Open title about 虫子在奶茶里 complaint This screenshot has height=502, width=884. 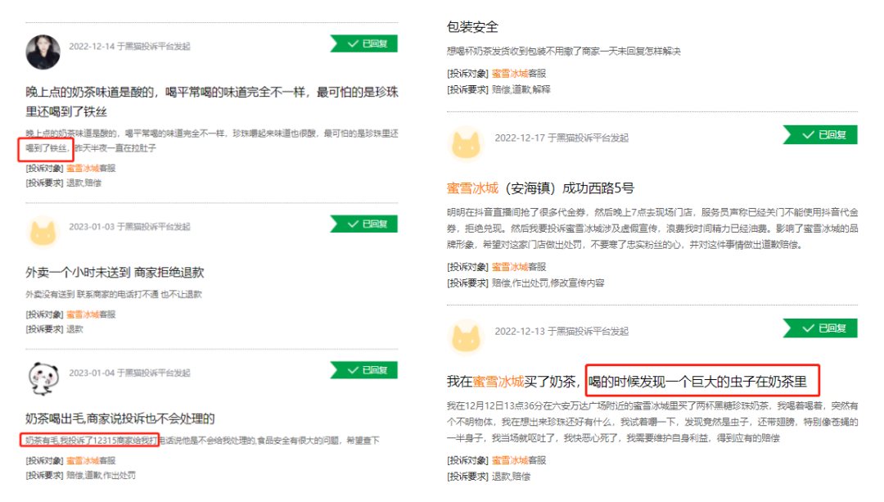(632, 382)
